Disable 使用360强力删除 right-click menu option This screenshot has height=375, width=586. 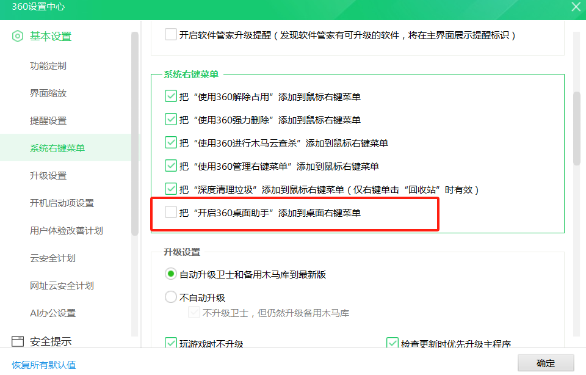(x=171, y=119)
